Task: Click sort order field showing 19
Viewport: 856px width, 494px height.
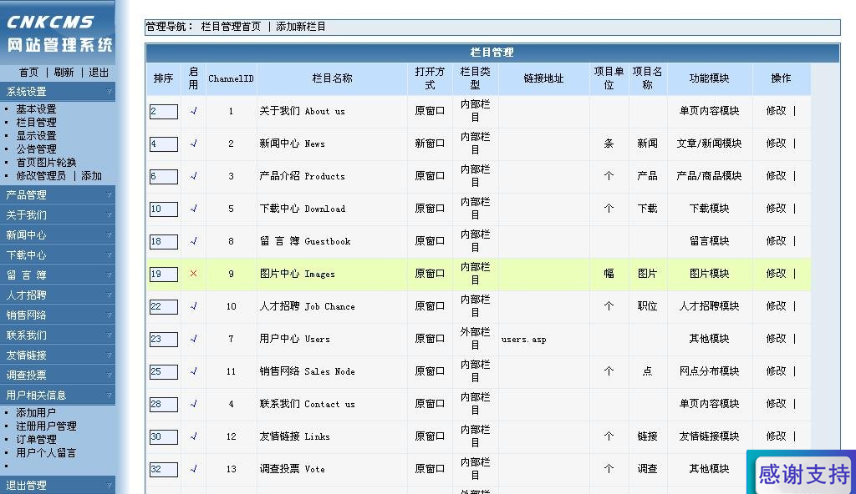Action: click(164, 274)
